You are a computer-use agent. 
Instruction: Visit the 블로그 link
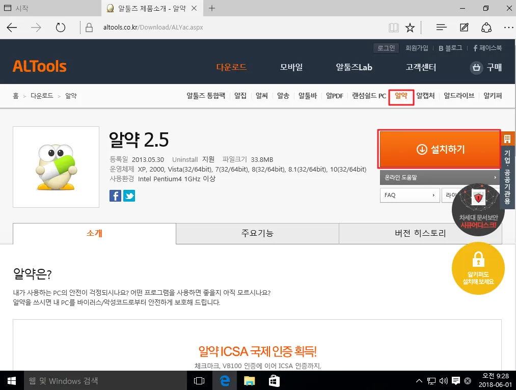[x=450, y=48]
